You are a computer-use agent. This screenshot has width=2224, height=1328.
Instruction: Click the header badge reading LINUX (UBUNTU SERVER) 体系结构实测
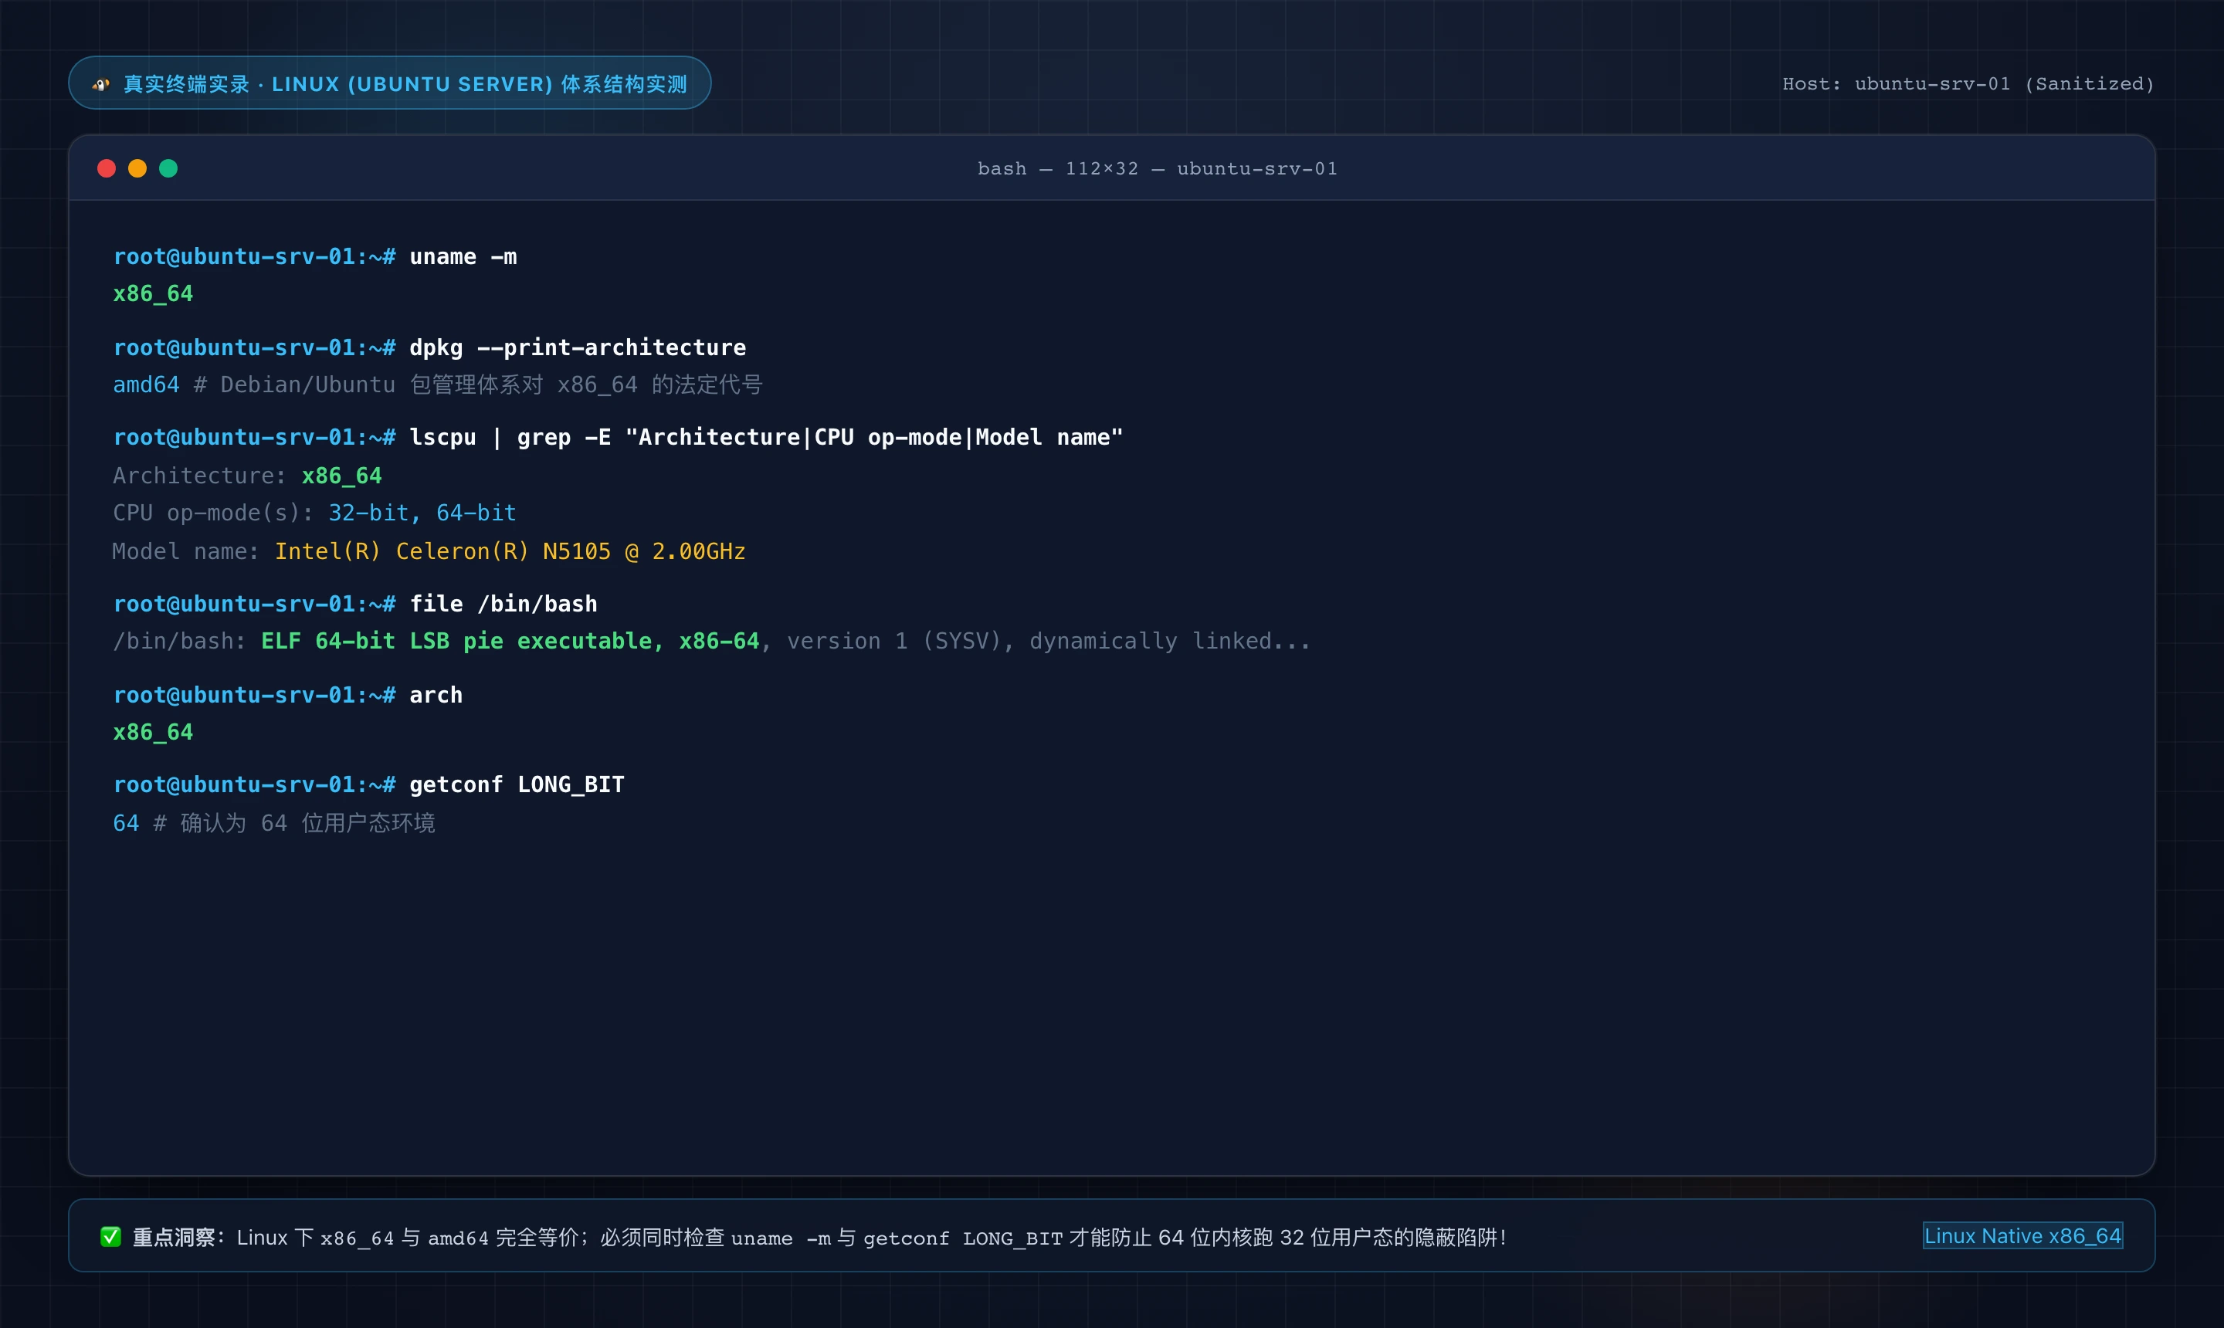point(389,83)
